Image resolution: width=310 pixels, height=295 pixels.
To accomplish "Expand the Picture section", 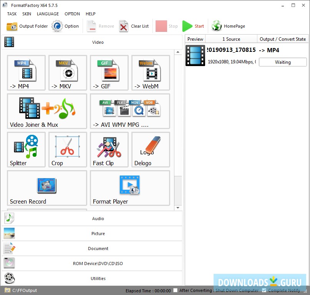I will pos(98,233).
